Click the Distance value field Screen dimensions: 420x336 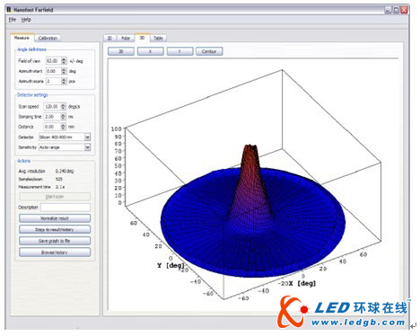tap(52, 127)
